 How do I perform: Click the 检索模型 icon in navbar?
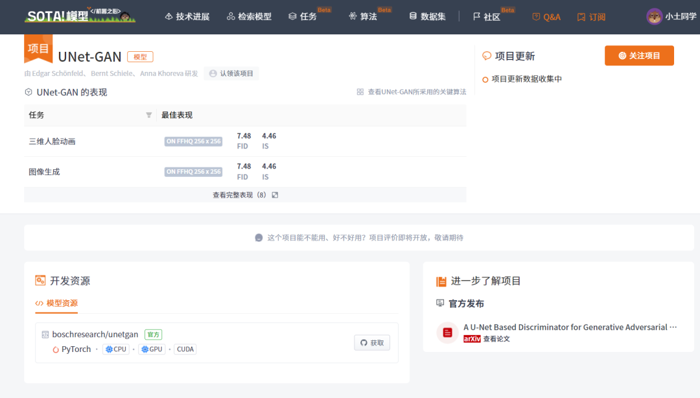click(230, 16)
